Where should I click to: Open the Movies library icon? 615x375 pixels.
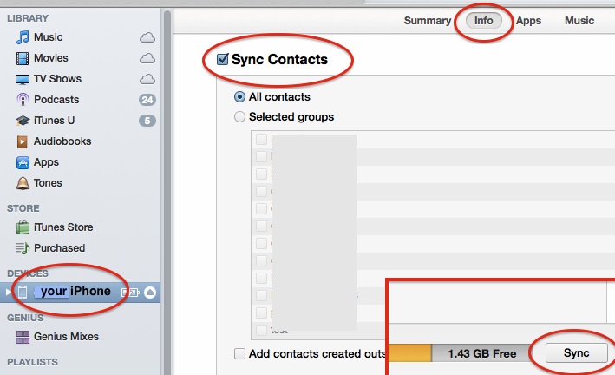point(23,58)
